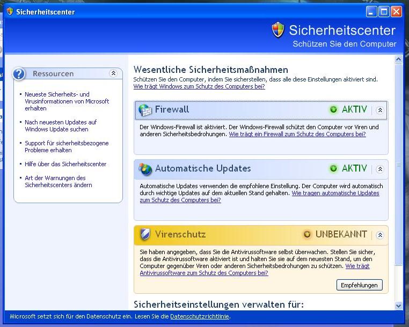
Task: Click the Virenschutz shield icon
Action: [145, 234]
